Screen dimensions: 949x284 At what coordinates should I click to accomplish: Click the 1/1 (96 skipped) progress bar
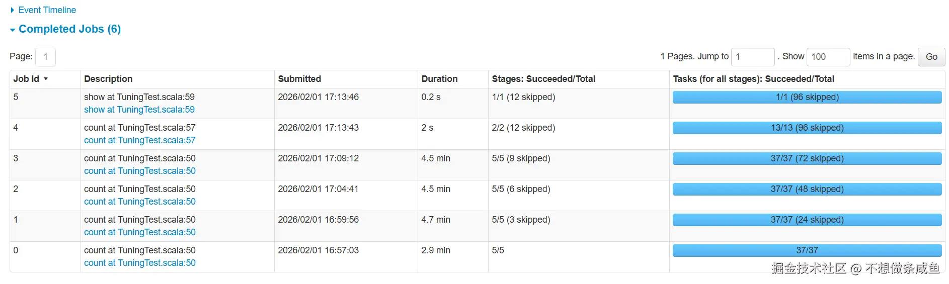click(807, 97)
